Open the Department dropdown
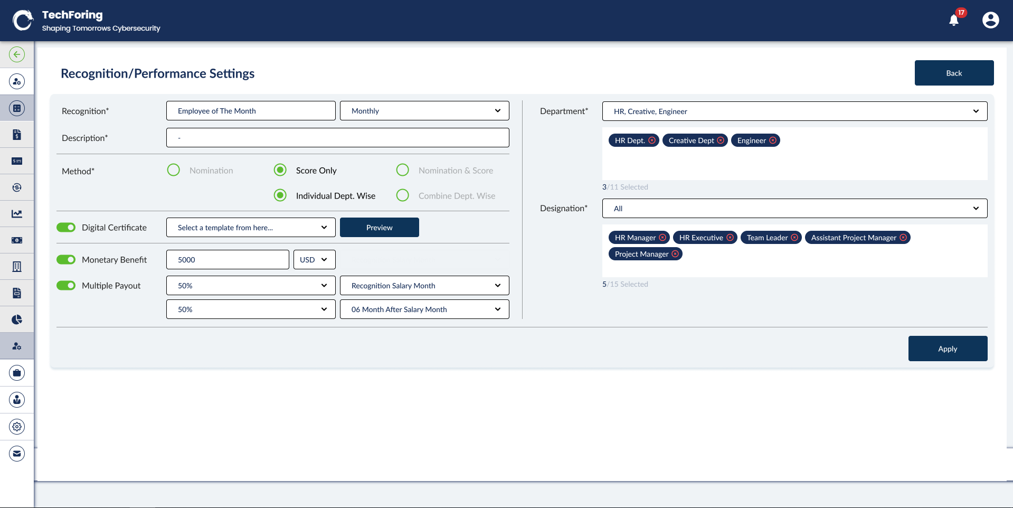This screenshot has width=1013, height=508. (x=794, y=111)
